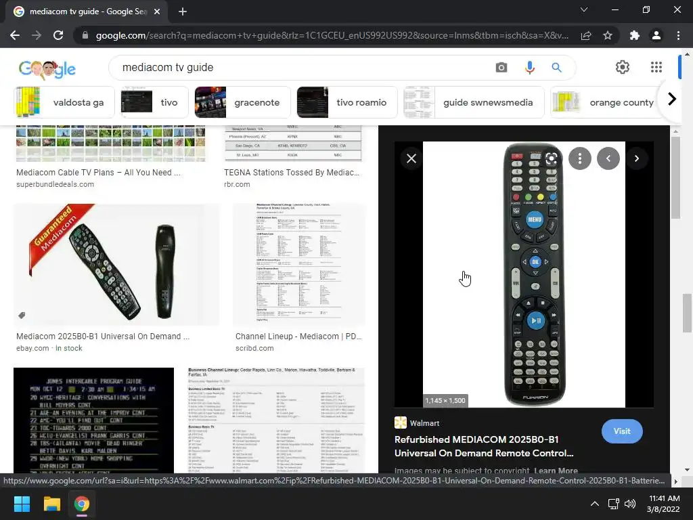Open Mediacom 2025B0-B1 Universal On Demand title
Viewport: 693px width, 520px height.
(x=103, y=336)
